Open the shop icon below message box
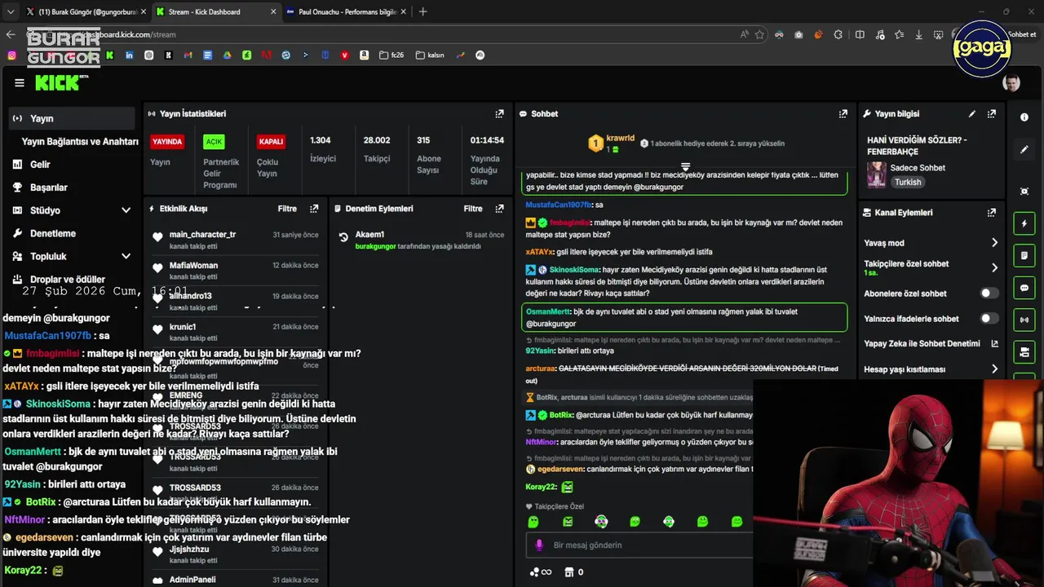Image resolution: width=1044 pixels, height=587 pixels. (x=569, y=572)
